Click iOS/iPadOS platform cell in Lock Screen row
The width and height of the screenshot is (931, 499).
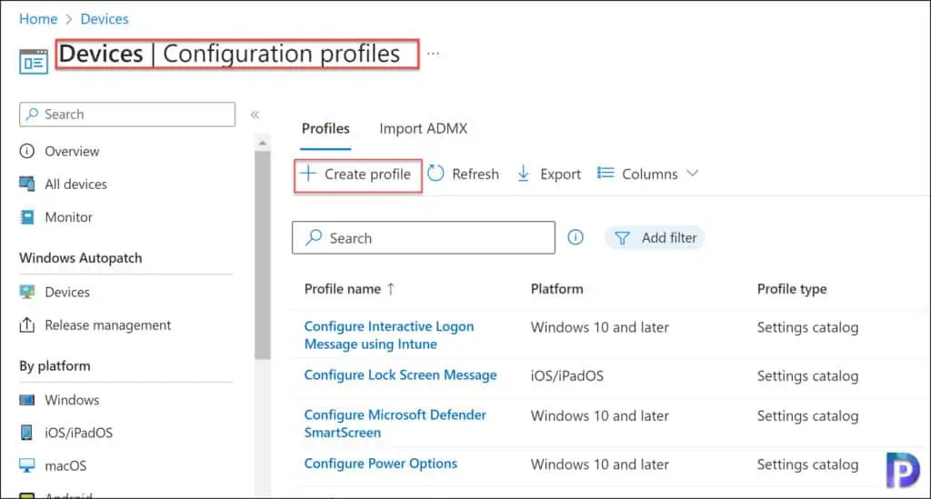(567, 375)
